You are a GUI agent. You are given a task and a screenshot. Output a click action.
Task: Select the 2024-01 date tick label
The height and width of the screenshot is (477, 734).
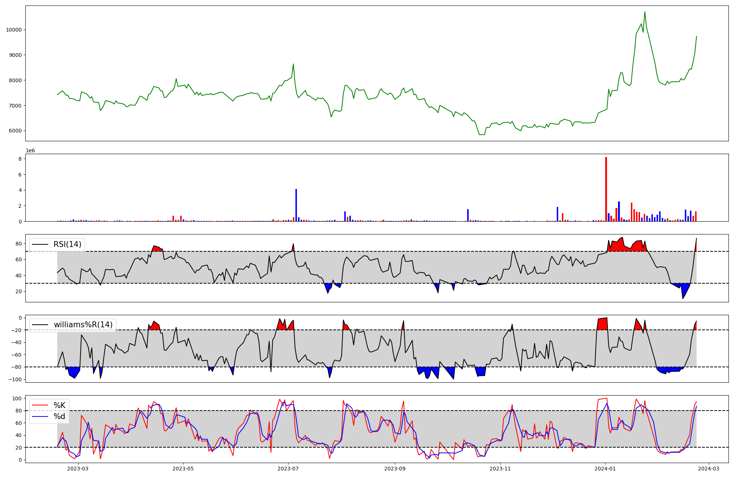point(605,469)
